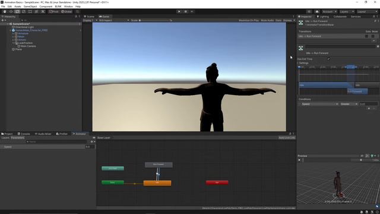Click the Step frame button
380x214 pixels.
click(x=192, y=11)
